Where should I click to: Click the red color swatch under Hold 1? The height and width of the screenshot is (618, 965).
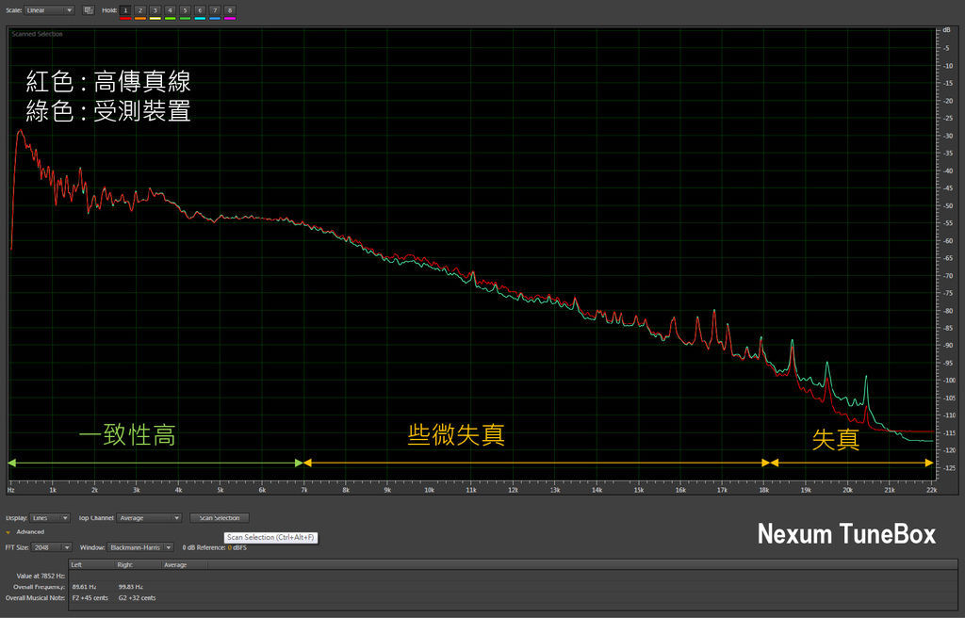[125, 19]
